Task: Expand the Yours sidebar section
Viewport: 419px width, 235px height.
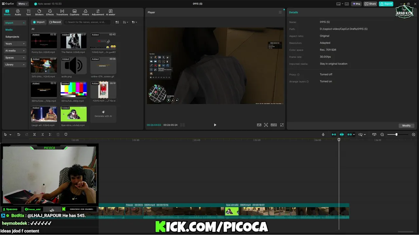Action: pos(15,44)
